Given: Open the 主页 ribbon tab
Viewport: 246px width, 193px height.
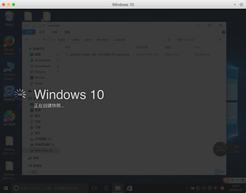Looking at the screenshot, I should (x=42, y=32).
